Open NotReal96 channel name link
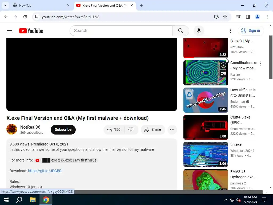 coord(30,127)
